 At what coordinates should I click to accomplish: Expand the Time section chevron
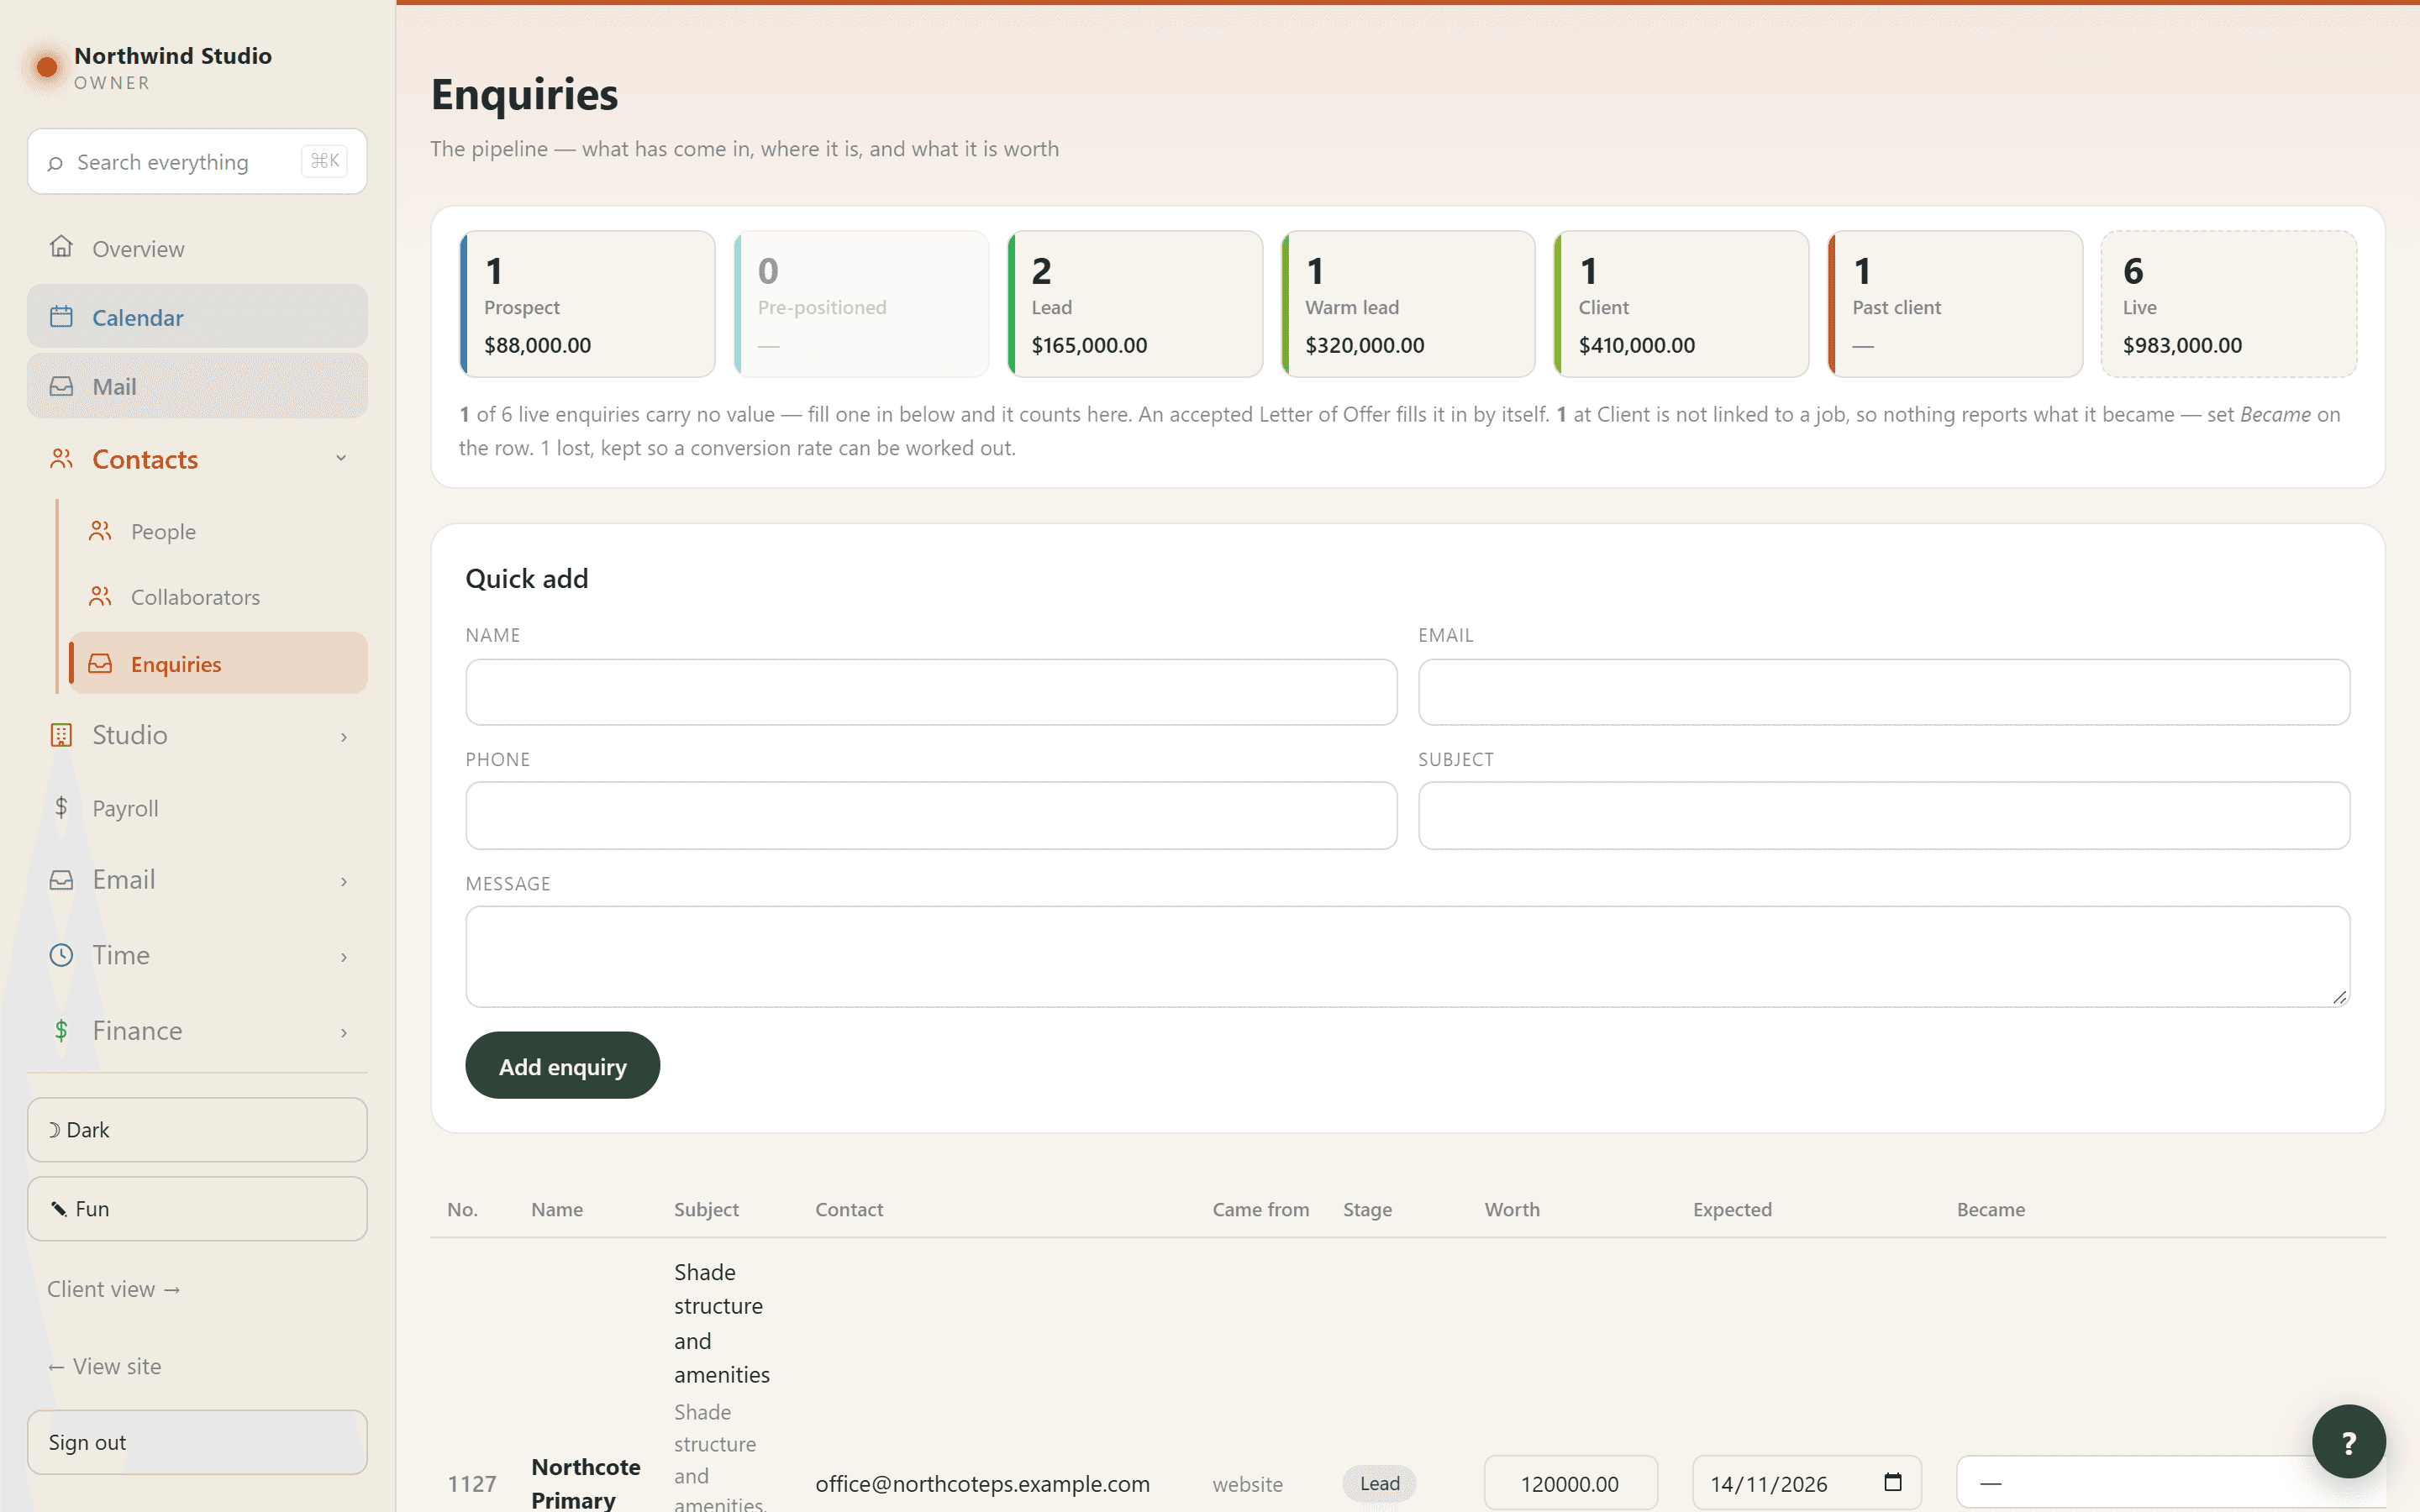click(x=343, y=957)
